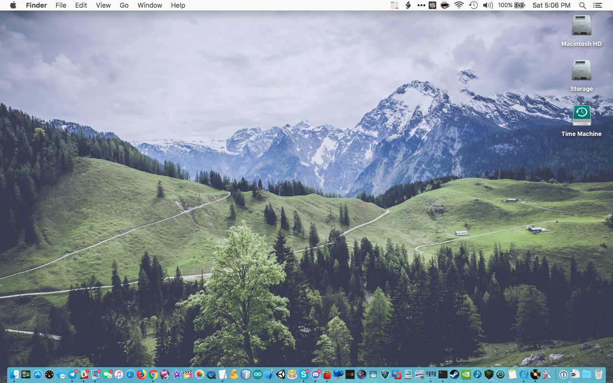
Task: Open Steam from the dock
Action: tap(454, 374)
